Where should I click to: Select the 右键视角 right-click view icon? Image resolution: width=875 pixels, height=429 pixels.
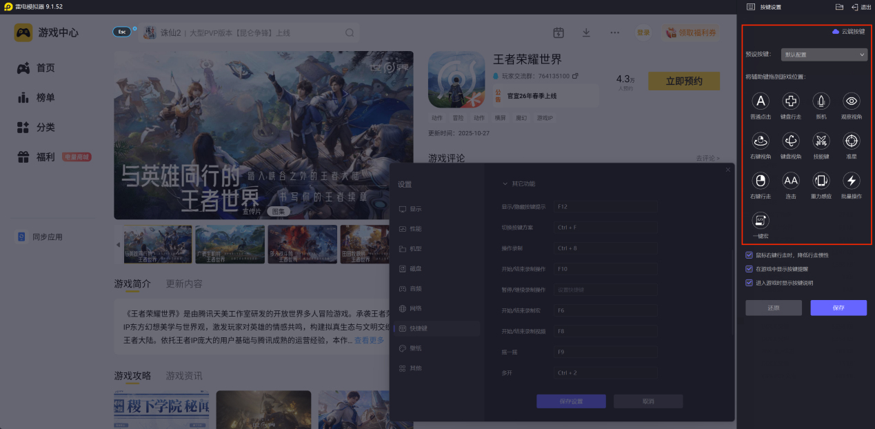pos(761,141)
